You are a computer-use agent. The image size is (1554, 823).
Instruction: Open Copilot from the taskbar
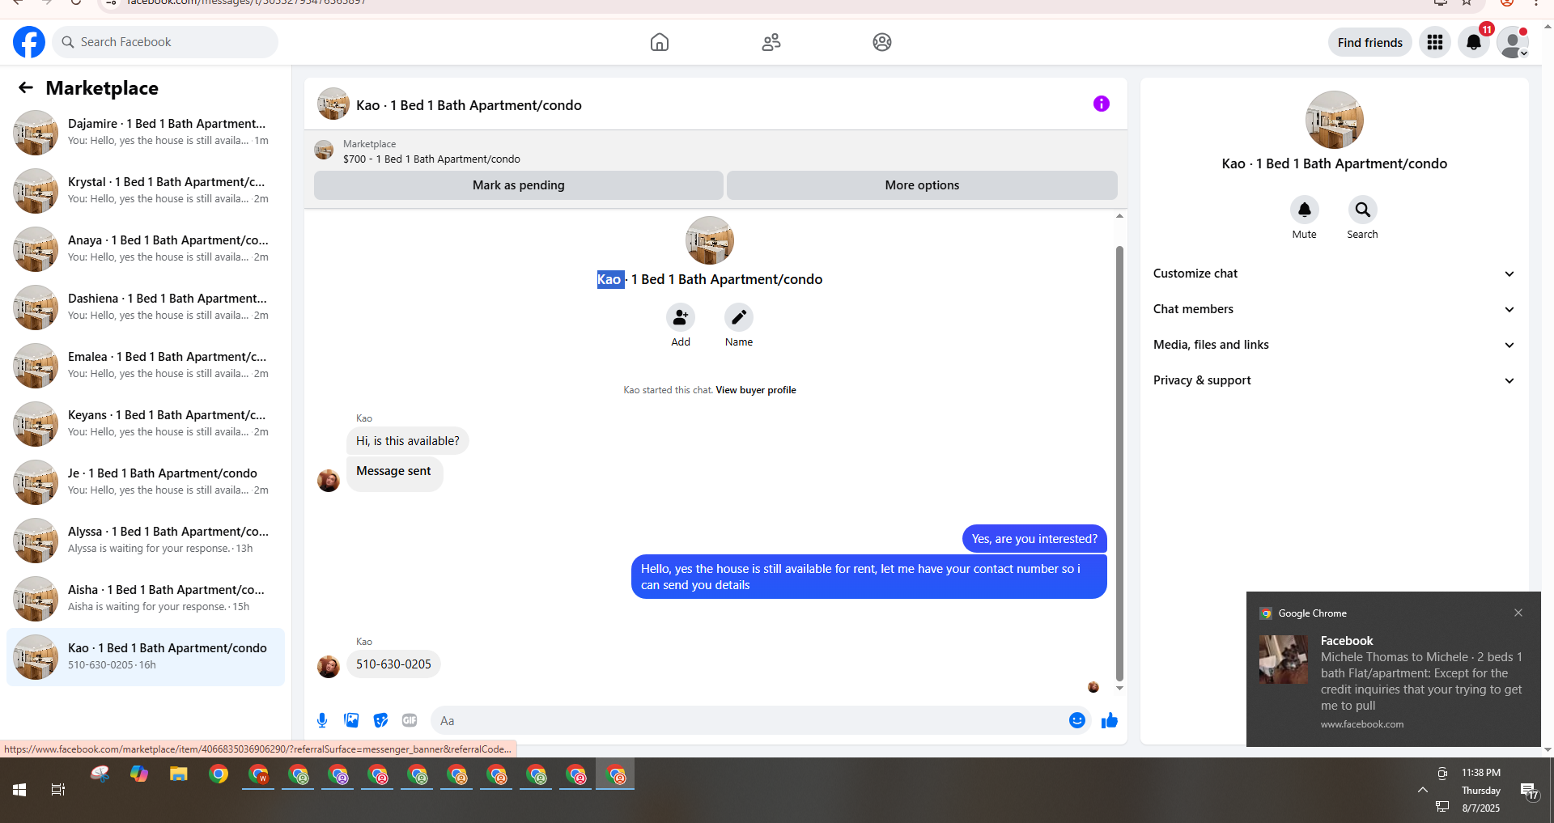pos(139,774)
